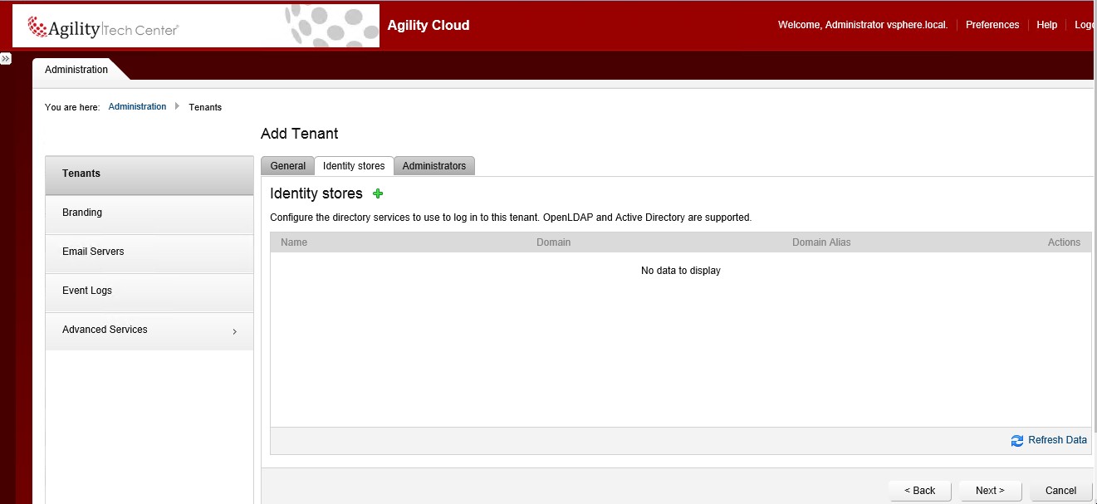
Task: Click the green plus add identity store icon
Action: click(378, 193)
